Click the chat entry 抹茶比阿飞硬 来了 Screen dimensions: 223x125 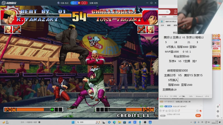[180, 106]
